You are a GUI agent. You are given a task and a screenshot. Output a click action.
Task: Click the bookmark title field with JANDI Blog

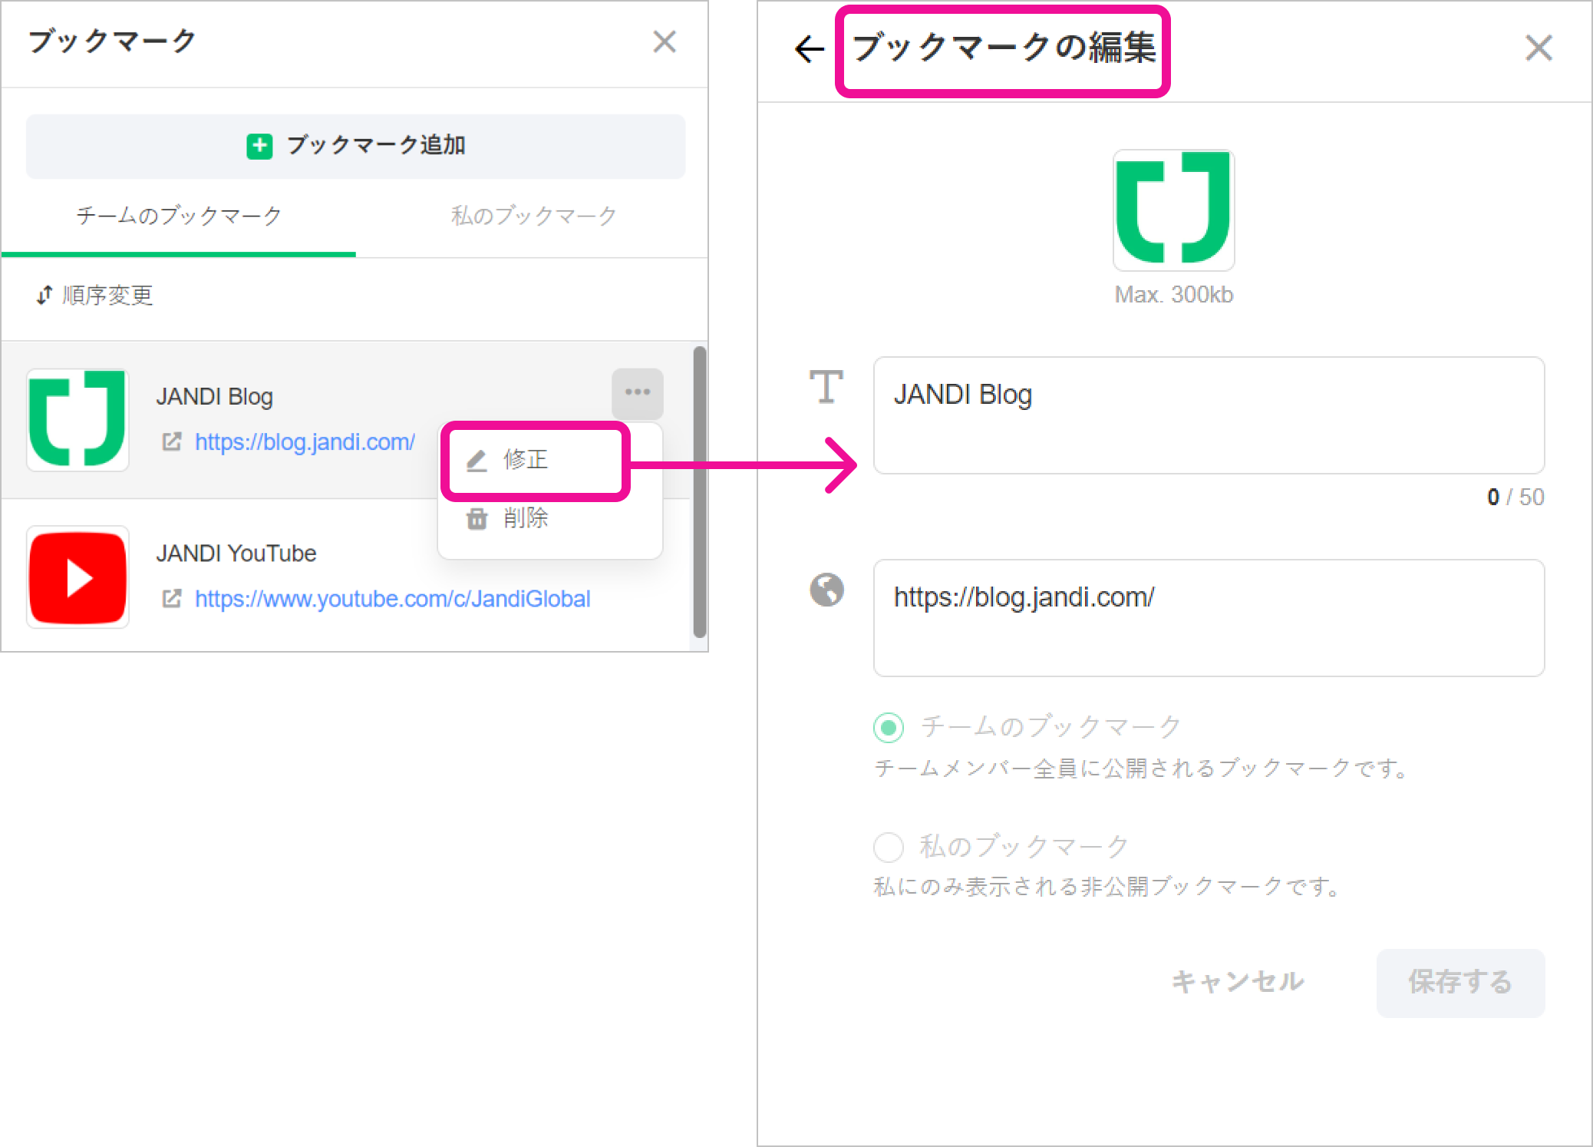click(x=1208, y=415)
